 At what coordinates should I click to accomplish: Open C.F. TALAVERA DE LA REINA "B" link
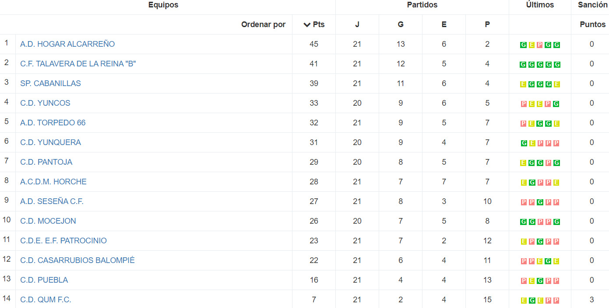(x=78, y=64)
